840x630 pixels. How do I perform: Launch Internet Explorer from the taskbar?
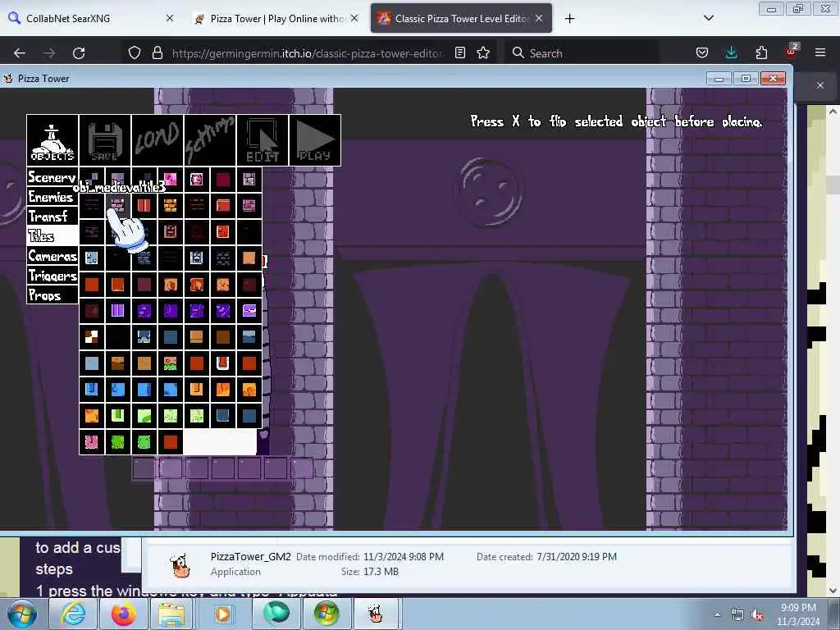[73, 614]
